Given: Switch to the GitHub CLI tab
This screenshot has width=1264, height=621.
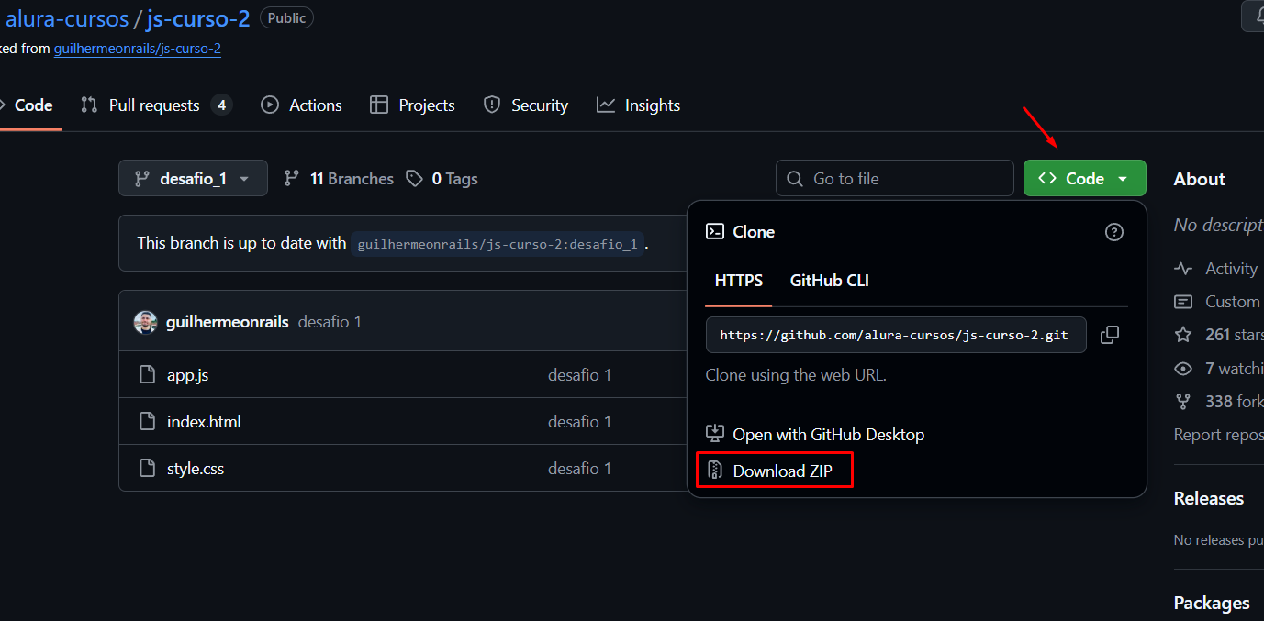Looking at the screenshot, I should tap(829, 281).
